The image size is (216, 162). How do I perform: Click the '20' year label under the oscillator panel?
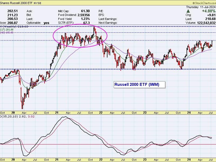click(x=13, y=160)
